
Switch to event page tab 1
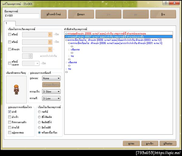[10, 23]
